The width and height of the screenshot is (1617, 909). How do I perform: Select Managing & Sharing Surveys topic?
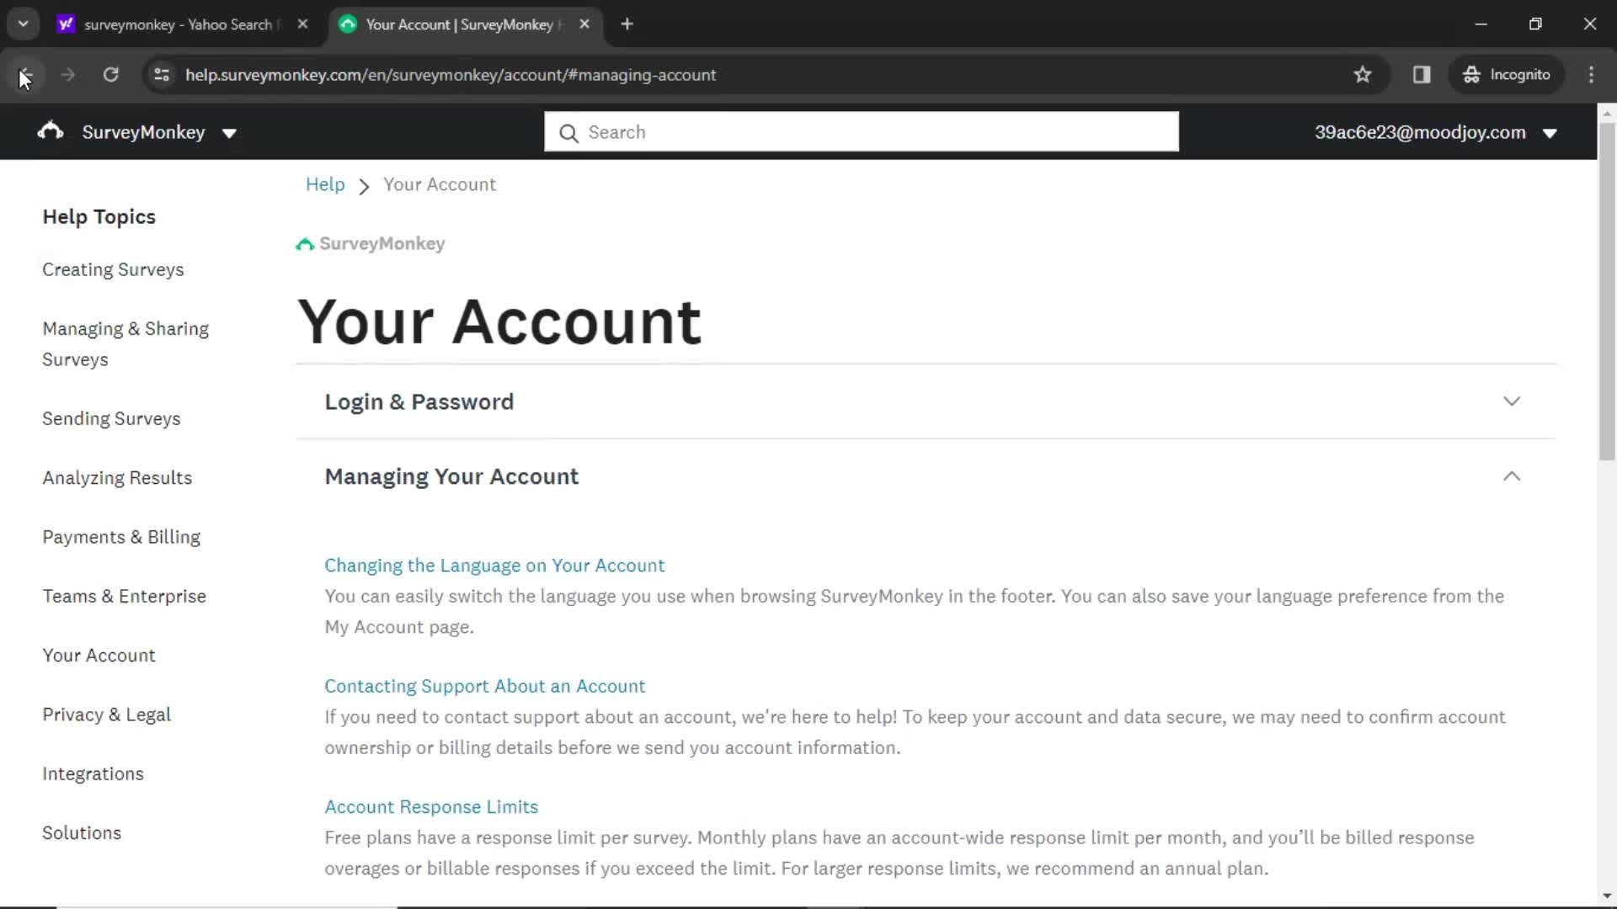click(125, 343)
